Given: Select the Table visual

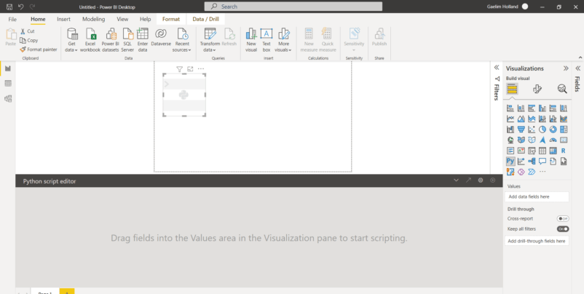Looking at the screenshot, I should point(542,151).
